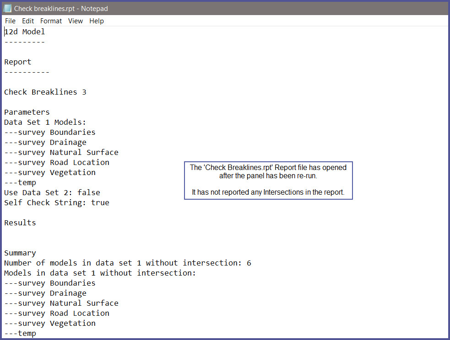Viewport: 450px width, 340px height.
Task: Click '---survey Road Location' under Summary
Action: click(57, 313)
